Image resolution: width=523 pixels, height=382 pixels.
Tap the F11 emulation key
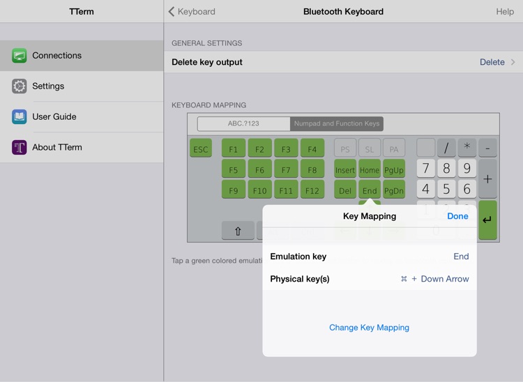[286, 190]
